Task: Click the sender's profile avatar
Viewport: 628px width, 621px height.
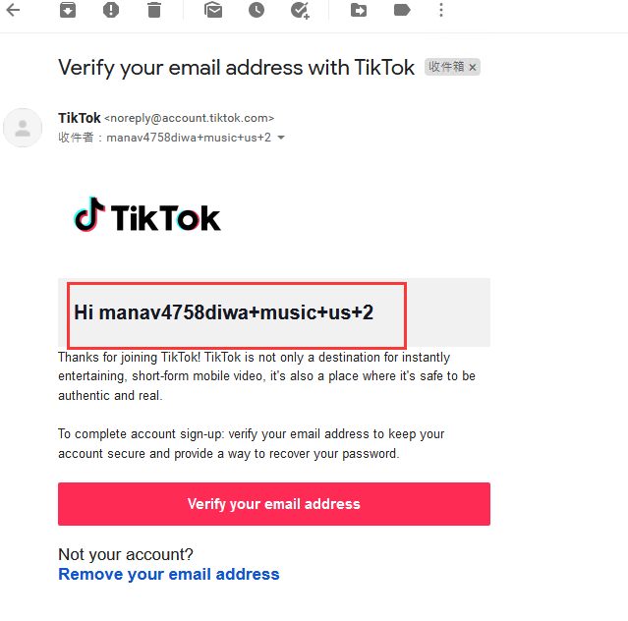Action: pos(23,128)
